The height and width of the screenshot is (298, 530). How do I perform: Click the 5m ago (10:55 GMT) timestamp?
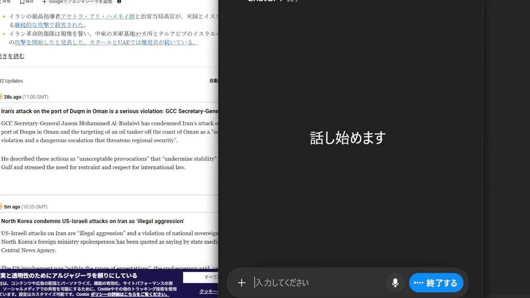[x=26, y=207]
